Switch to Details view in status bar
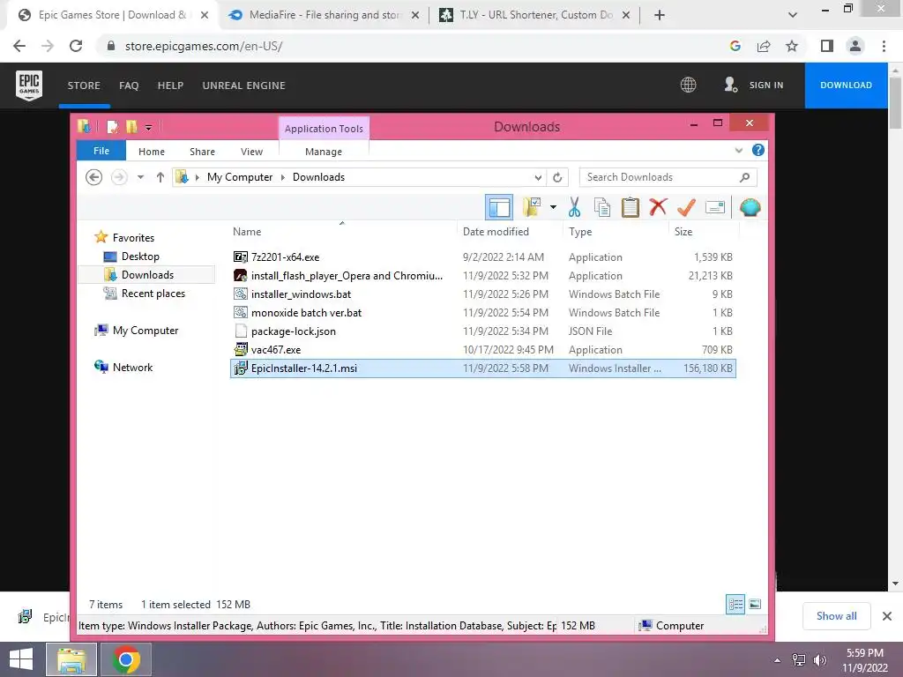The image size is (903, 677). [x=735, y=604]
